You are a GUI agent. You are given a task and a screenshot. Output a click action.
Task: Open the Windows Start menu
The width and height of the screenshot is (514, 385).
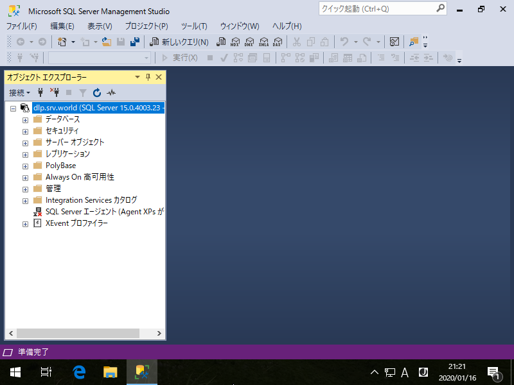tap(15, 372)
